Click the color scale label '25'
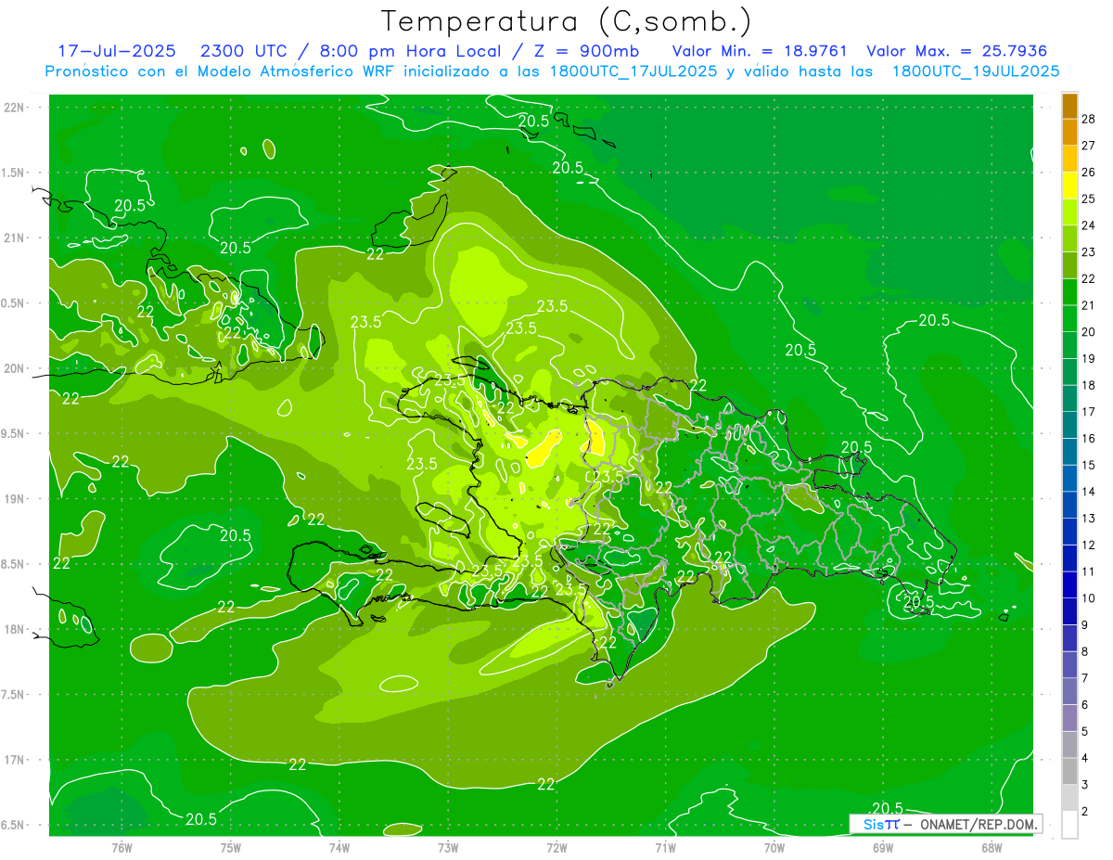Image resolution: width=1113 pixels, height=860 pixels. point(1089,199)
